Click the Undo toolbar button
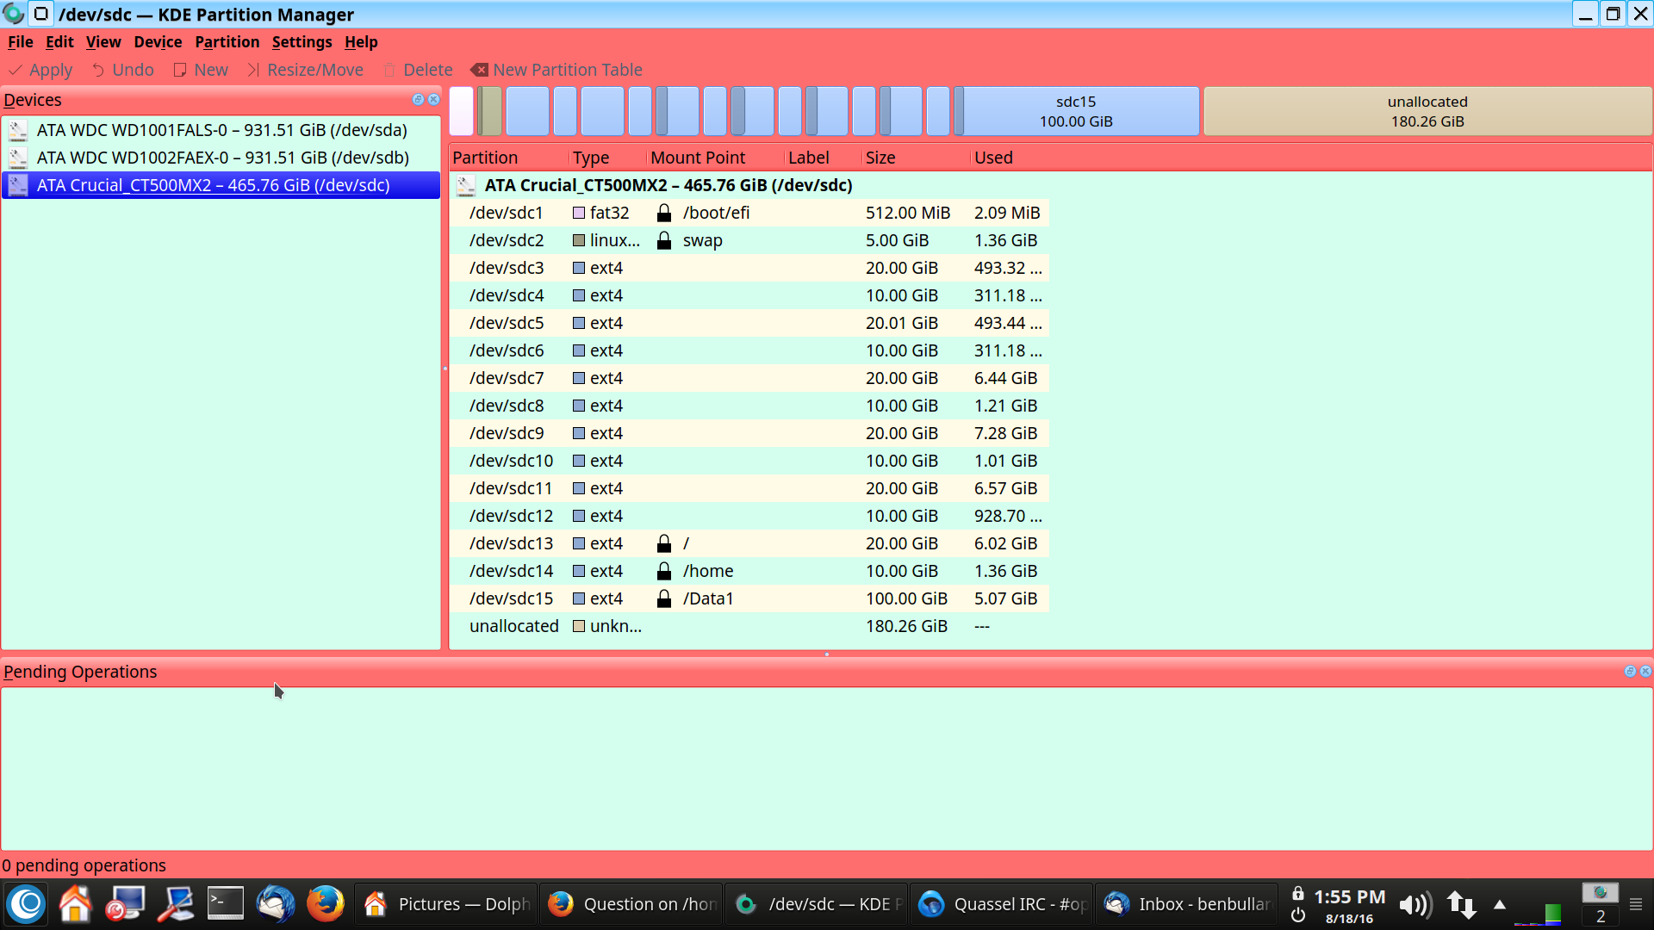This screenshot has height=930, width=1654. pyautogui.click(x=123, y=70)
